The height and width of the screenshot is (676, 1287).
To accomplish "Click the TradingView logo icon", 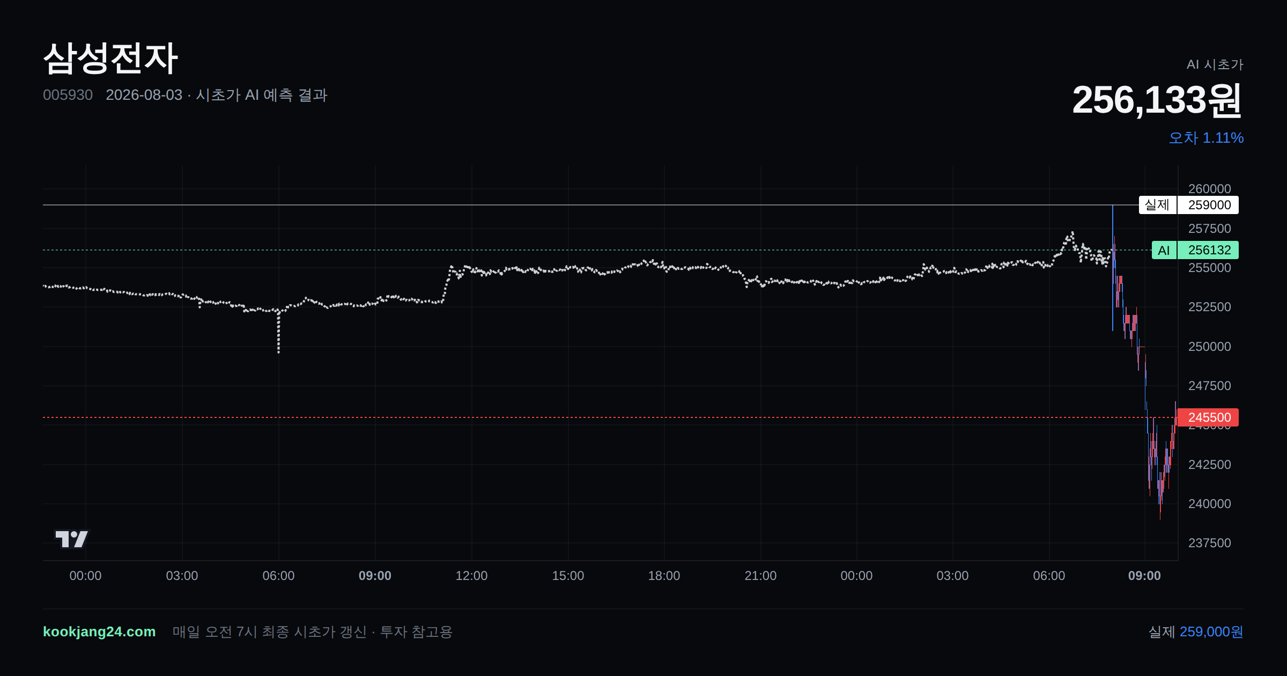I will point(71,539).
